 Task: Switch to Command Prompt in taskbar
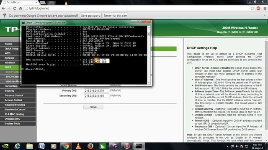tap(139, 146)
